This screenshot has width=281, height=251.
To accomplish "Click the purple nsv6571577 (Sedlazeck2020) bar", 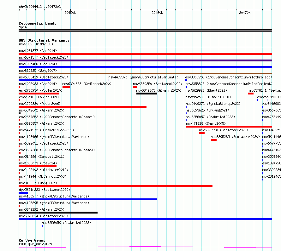I will [145, 60].
